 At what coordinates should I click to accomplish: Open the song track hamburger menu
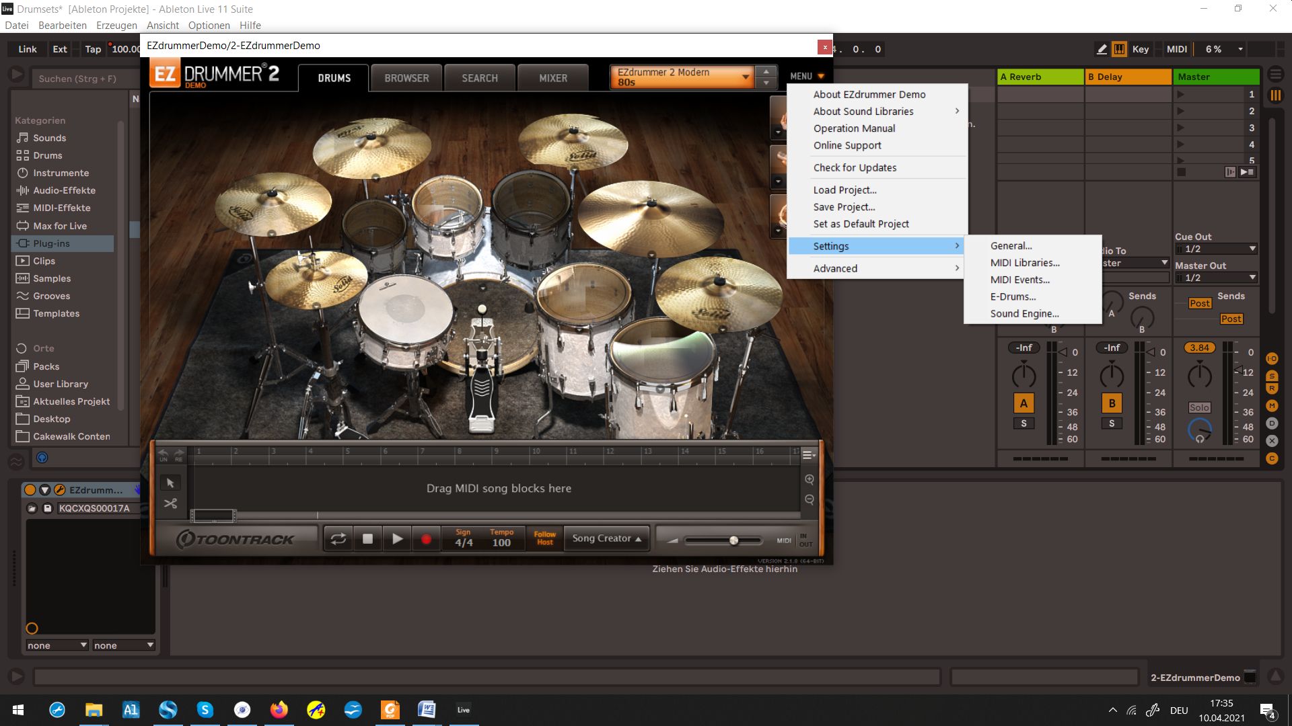tap(808, 455)
